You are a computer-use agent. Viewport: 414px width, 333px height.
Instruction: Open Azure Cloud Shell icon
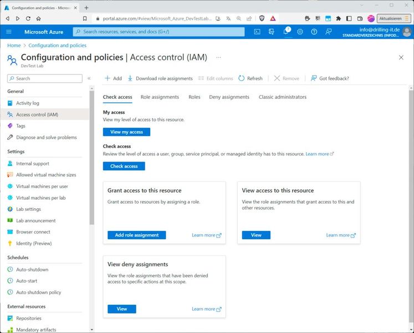click(257, 32)
